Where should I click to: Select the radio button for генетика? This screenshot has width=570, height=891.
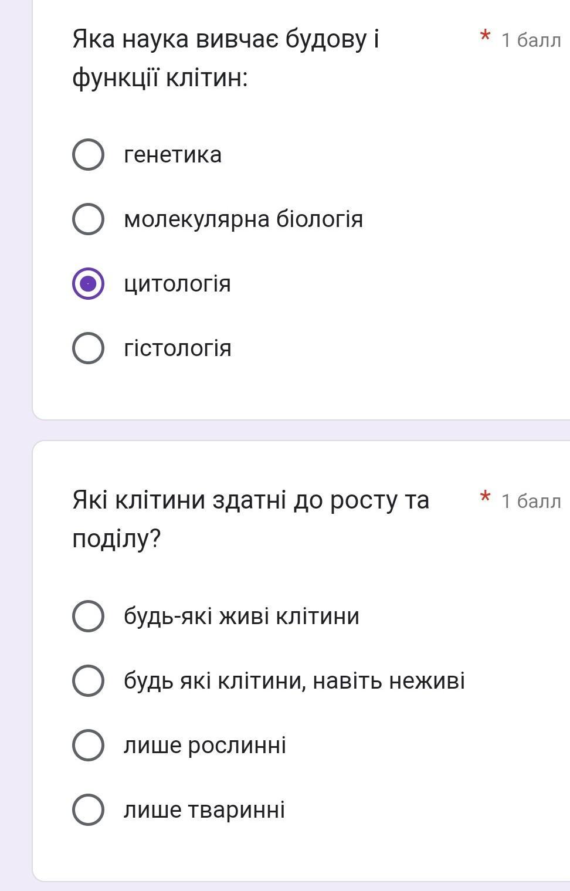[x=89, y=155]
